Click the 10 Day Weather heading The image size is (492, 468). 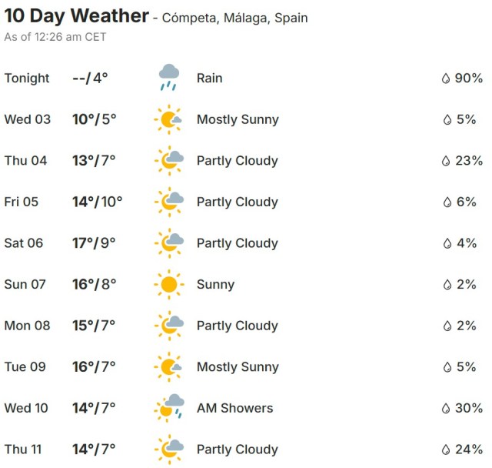click(x=77, y=15)
